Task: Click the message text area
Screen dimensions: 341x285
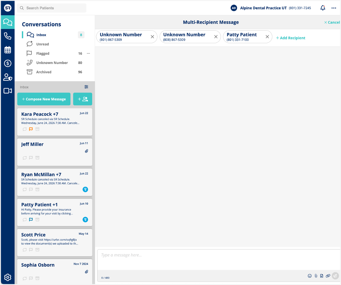Action: (x=218, y=259)
